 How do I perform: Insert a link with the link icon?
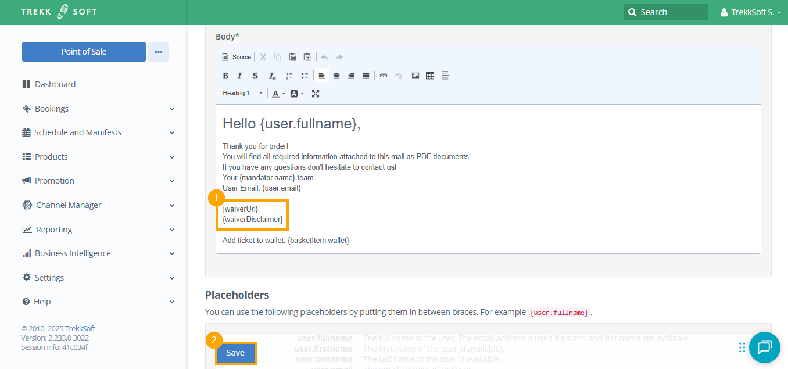384,76
